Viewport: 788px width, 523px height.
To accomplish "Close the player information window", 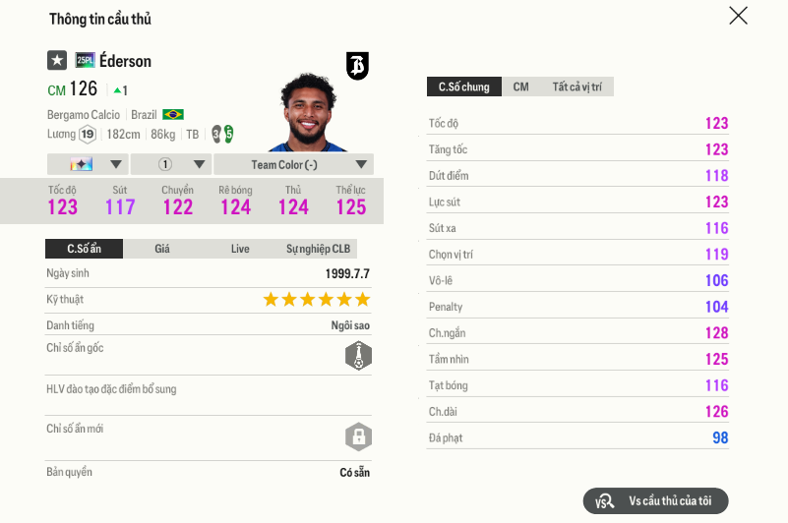I will tap(738, 16).
